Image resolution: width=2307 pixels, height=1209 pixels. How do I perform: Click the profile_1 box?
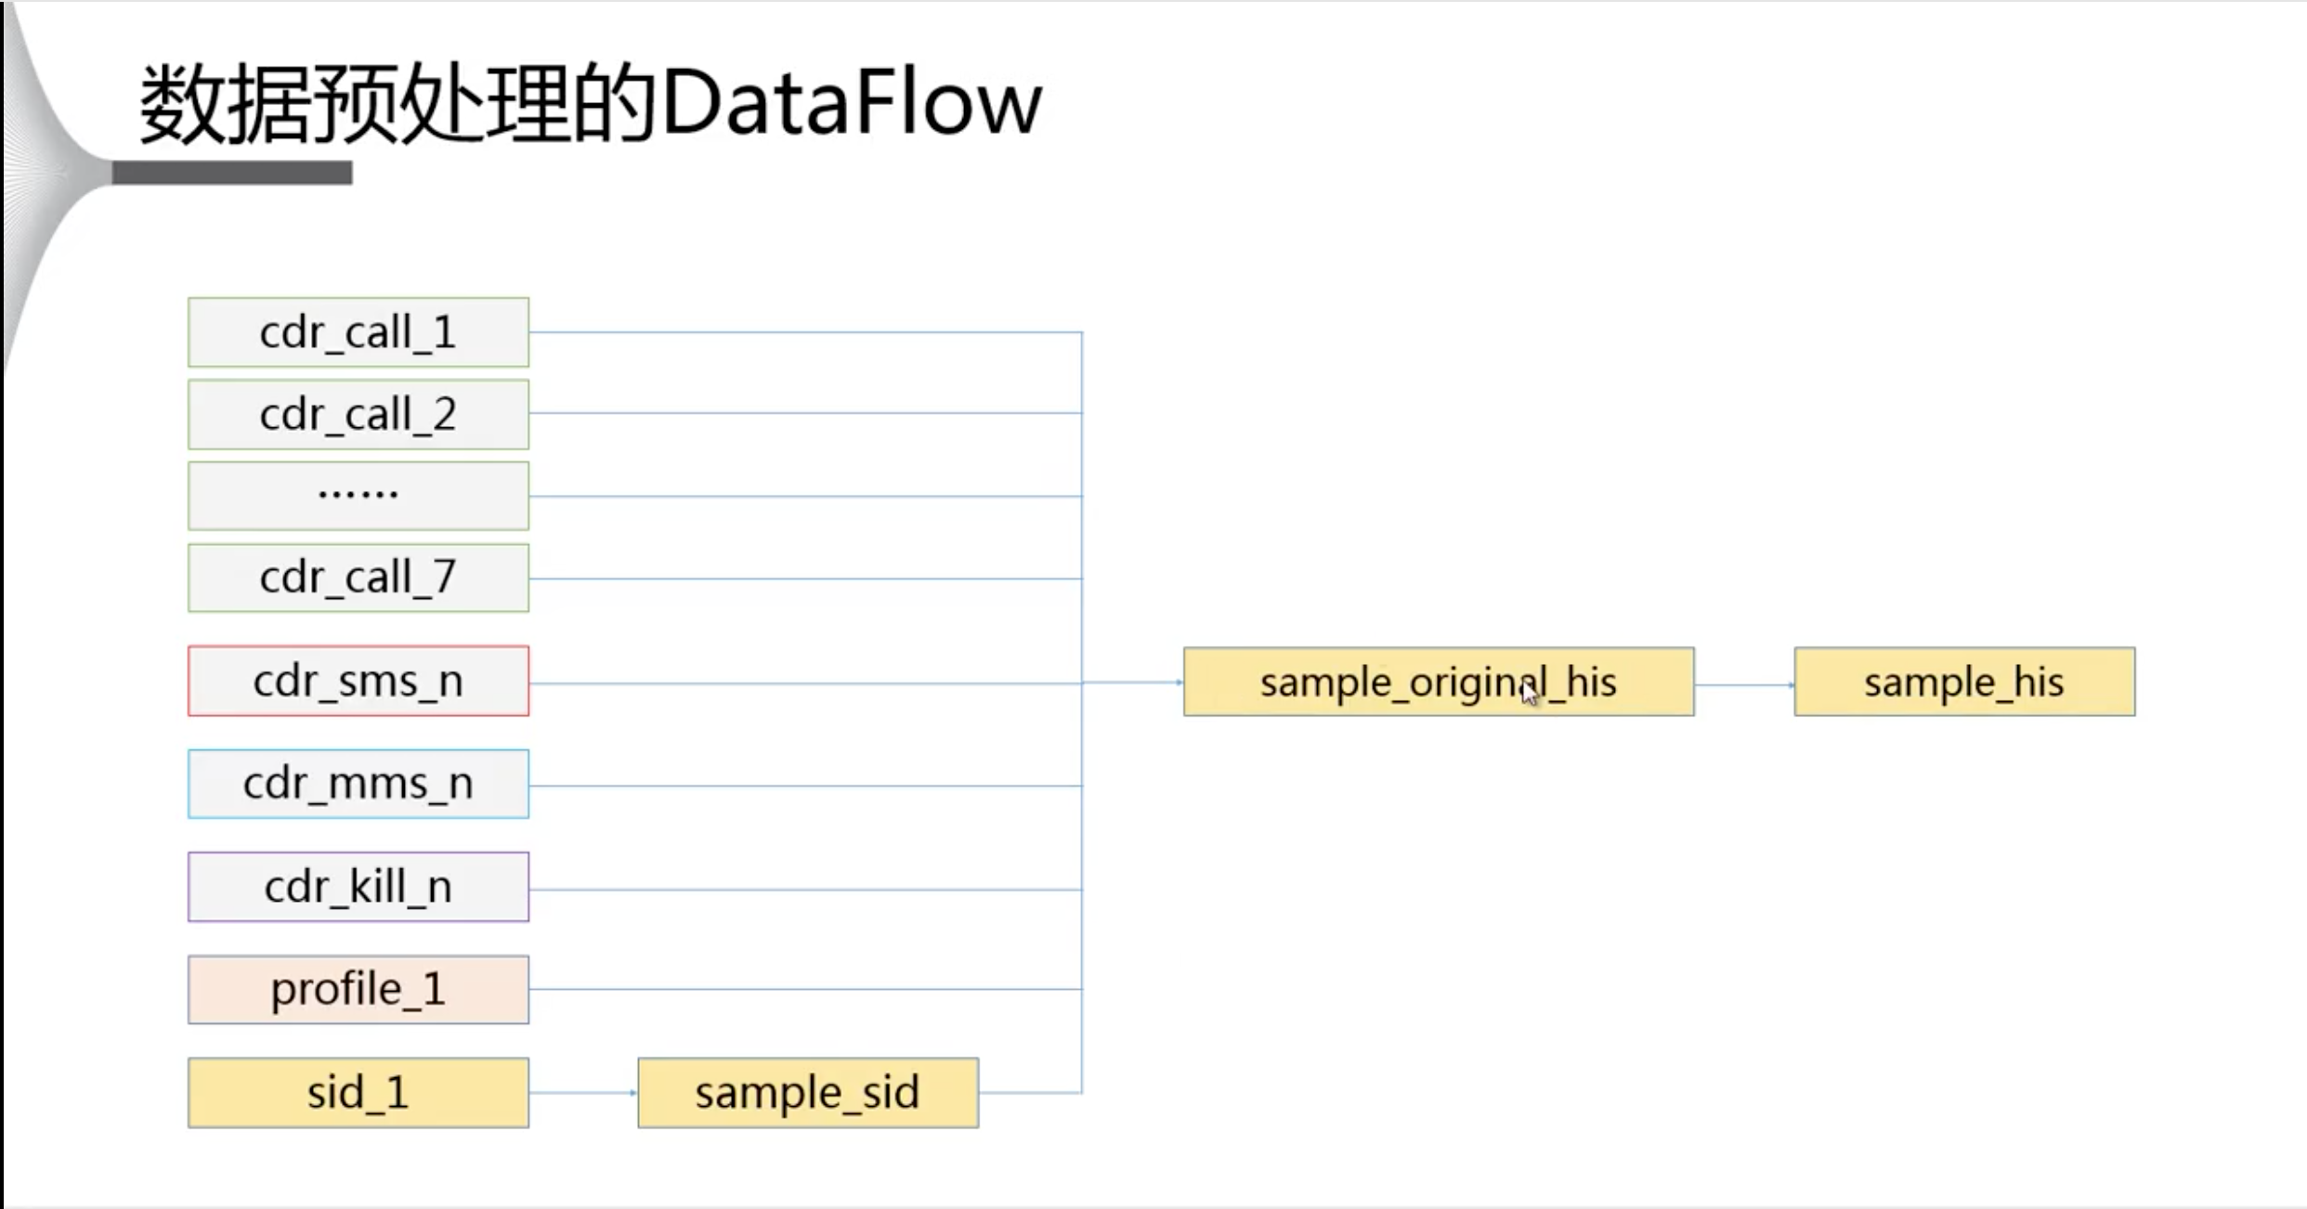coord(358,990)
